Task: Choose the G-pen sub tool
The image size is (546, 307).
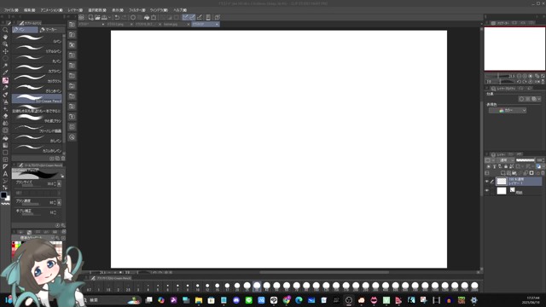Action: point(37,40)
